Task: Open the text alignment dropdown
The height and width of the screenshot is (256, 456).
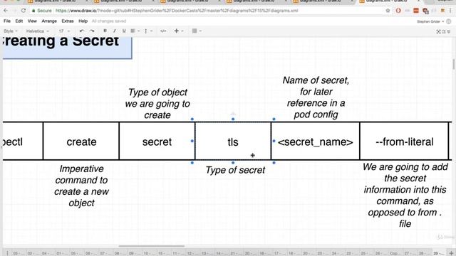Action: coord(135,31)
